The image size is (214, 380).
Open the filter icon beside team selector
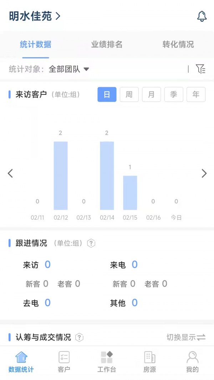[x=201, y=69]
